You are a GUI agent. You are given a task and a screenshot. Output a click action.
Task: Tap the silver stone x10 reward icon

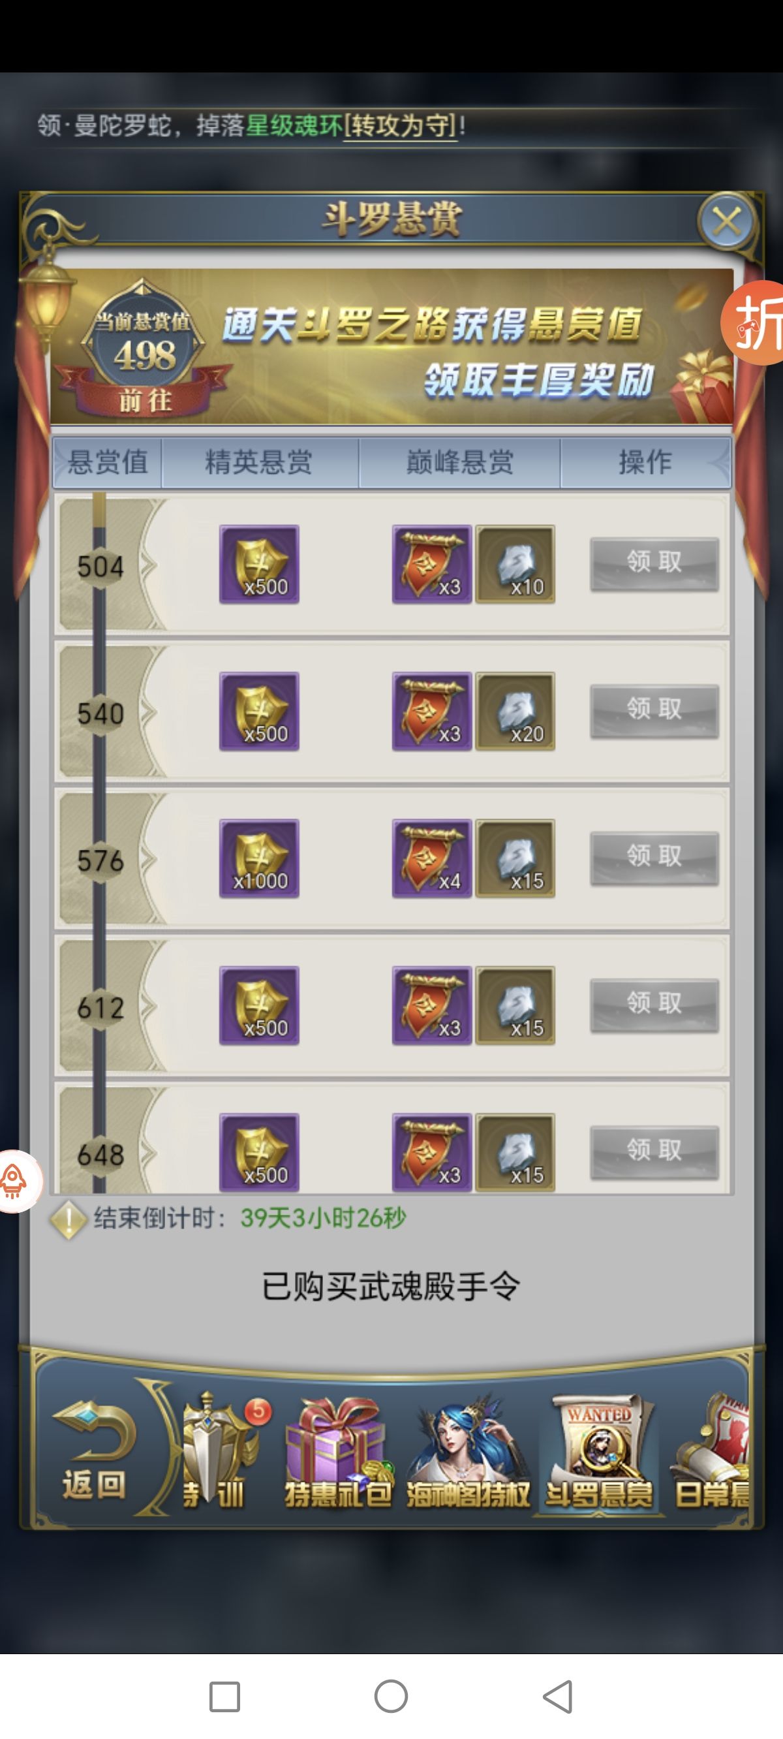(x=515, y=564)
